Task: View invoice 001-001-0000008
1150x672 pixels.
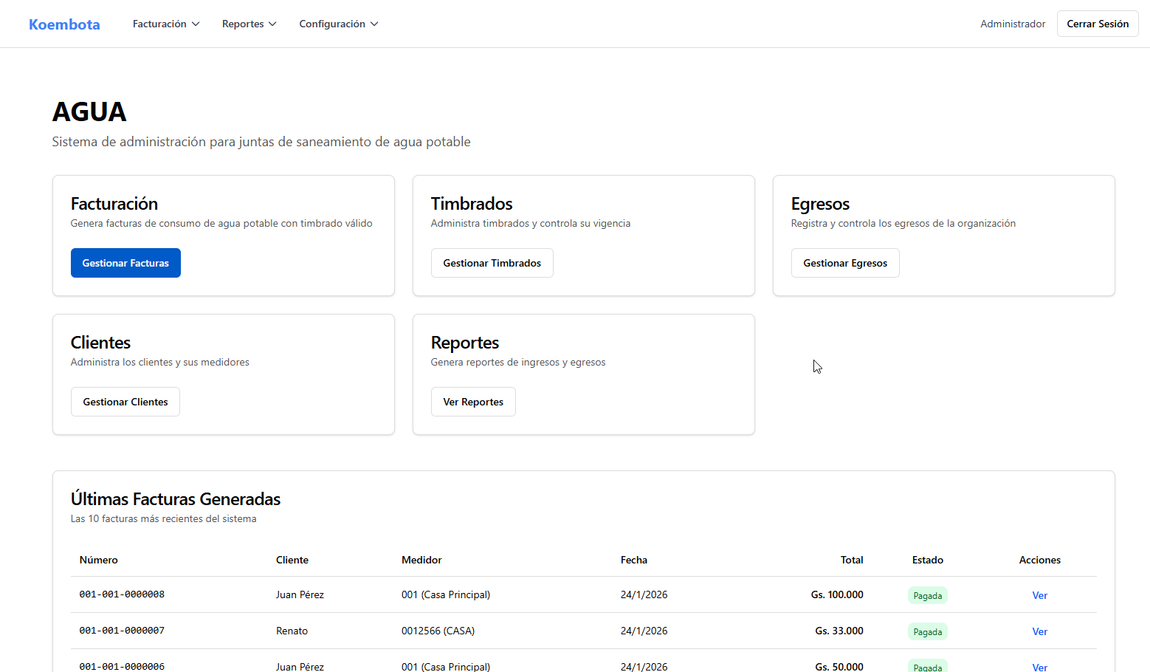Action: (1039, 595)
